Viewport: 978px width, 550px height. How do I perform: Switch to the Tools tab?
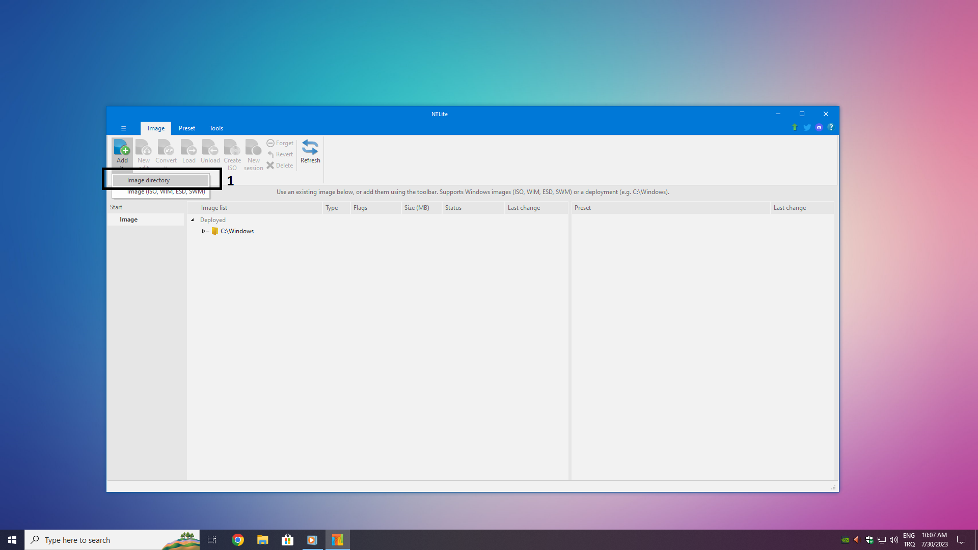[216, 128]
